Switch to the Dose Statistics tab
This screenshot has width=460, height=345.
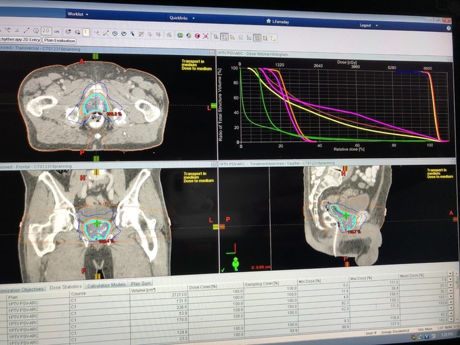(66, 287)
